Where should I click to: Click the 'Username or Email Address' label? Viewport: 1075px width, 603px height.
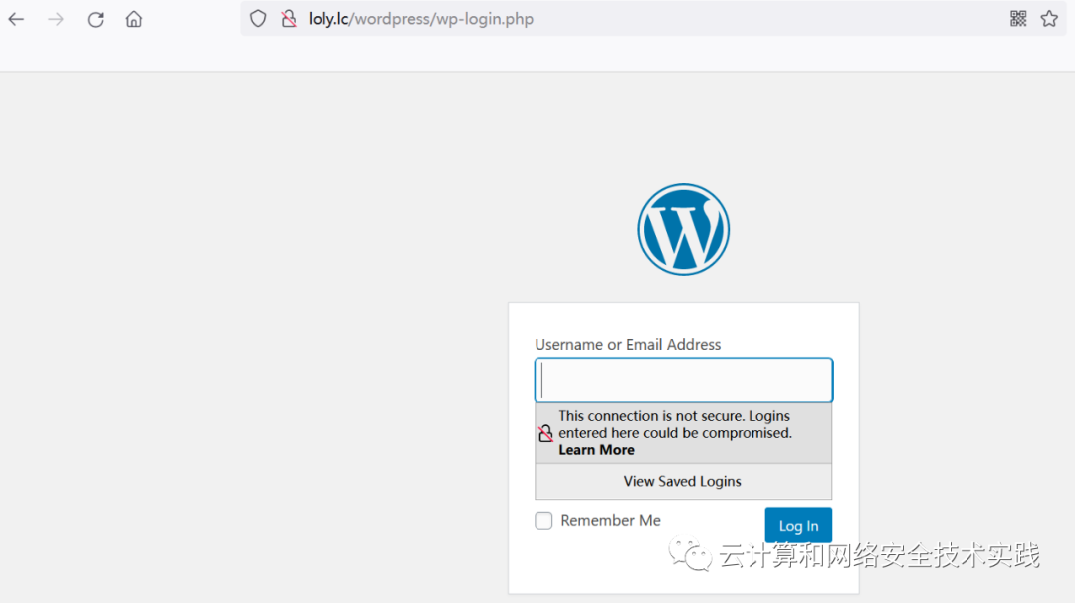pos(628,344)
